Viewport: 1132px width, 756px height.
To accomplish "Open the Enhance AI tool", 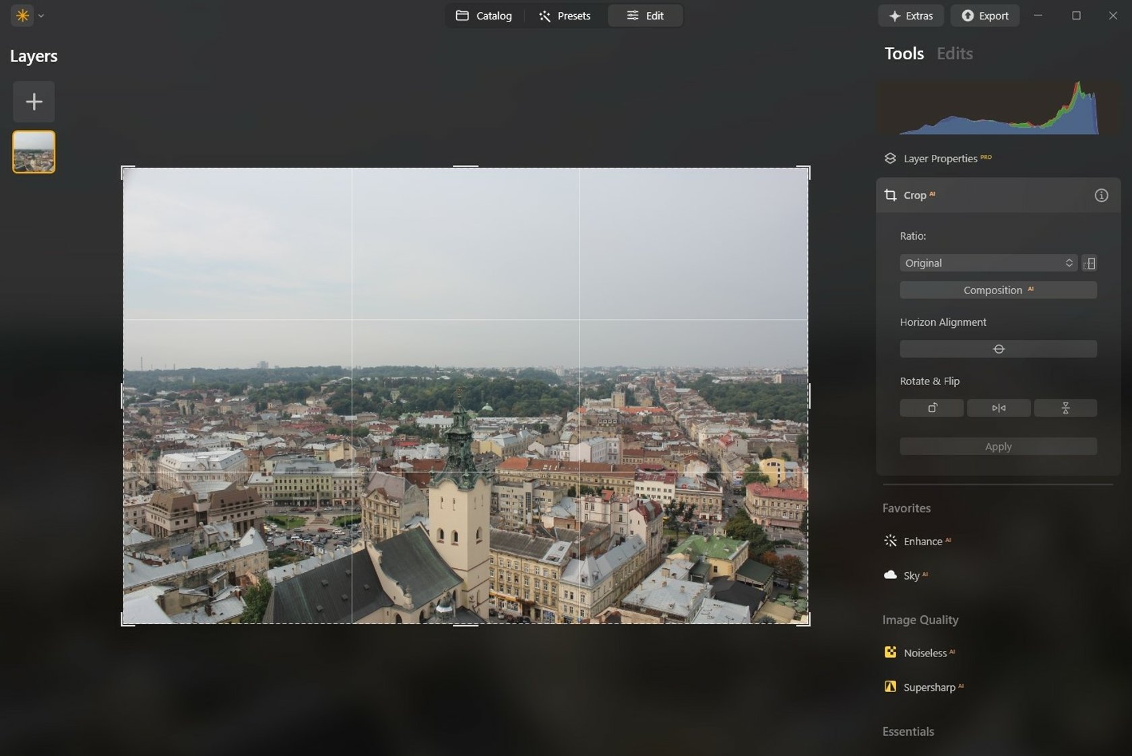I will pyautogui.click(x=923, y=541).
